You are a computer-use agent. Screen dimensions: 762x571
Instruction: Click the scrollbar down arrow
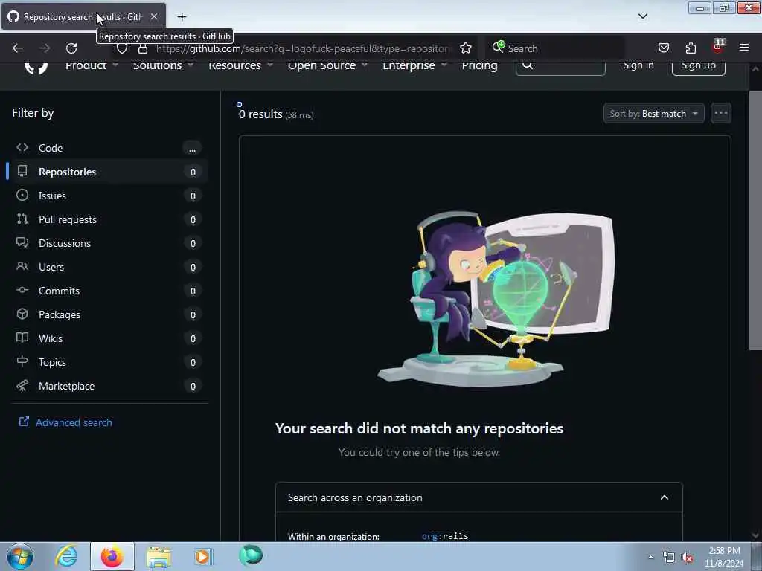[755, 535]
